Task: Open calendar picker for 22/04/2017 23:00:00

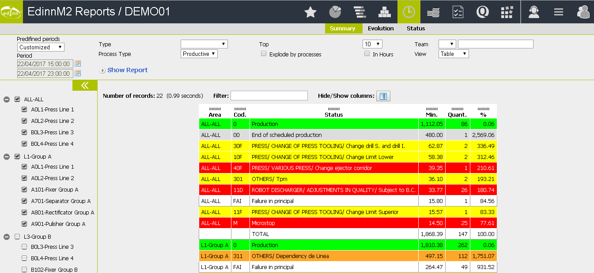Action: tap(78, 74)
